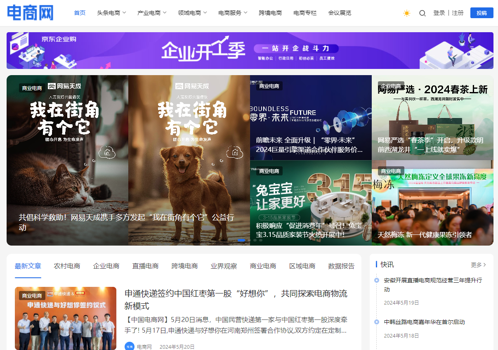The width and height of the screenshot is (498, 350).
Task: Open the dog slide 我在街角有个它
Action: (189, 160)
